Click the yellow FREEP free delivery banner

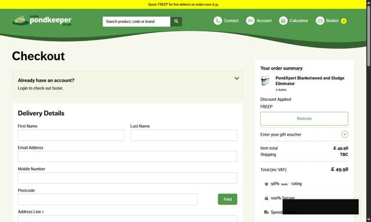click(183, 4)
